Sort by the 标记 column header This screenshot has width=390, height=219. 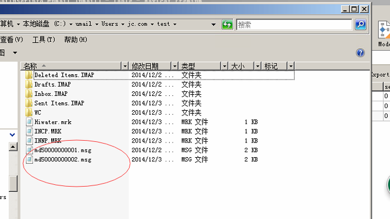tap(274, 66)
